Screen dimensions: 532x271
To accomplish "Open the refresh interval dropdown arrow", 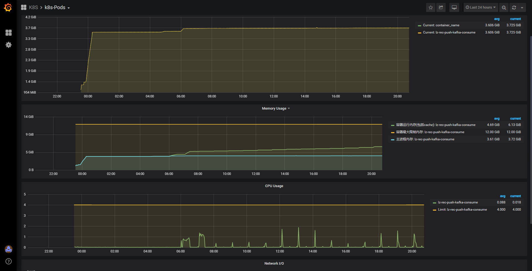I will click(522, 7).
